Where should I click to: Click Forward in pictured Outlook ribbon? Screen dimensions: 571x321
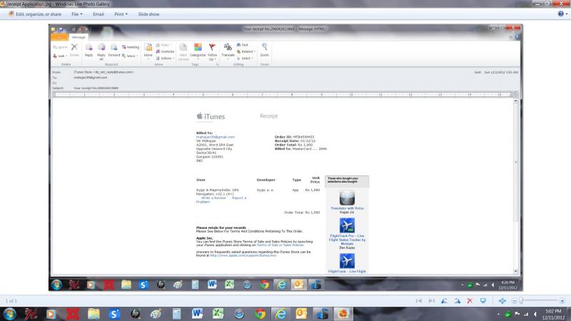[114, 50]
